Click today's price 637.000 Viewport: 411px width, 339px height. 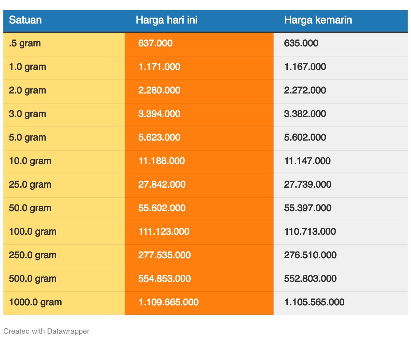(x=155, y=43)
